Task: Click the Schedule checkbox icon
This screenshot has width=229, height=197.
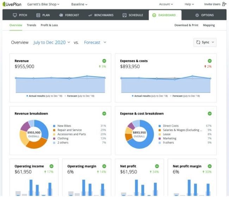Action: pyautogui.click(x=124, y=15)
